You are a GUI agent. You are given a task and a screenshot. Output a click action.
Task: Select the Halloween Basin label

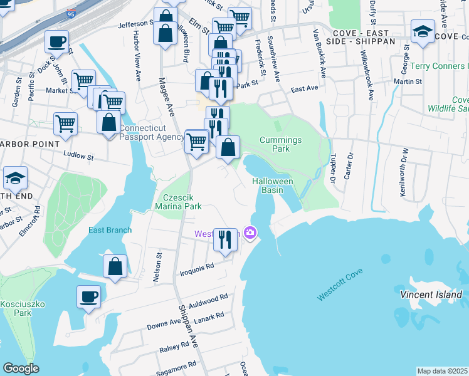tap(273, 185)
